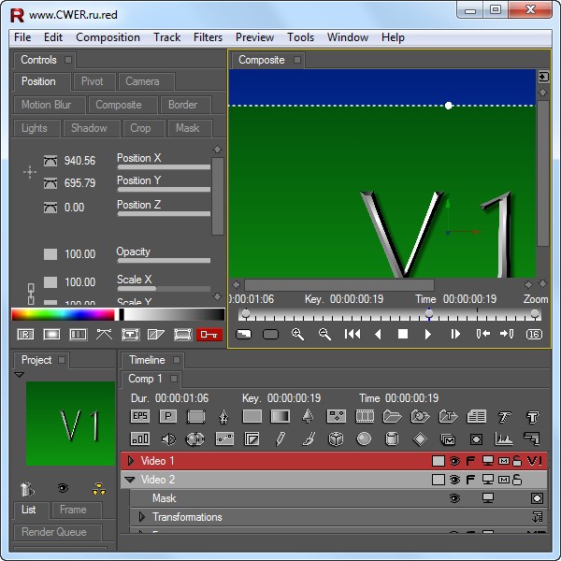
Task: Select the sphere object tool icon
Action: [x=364, y=439]
